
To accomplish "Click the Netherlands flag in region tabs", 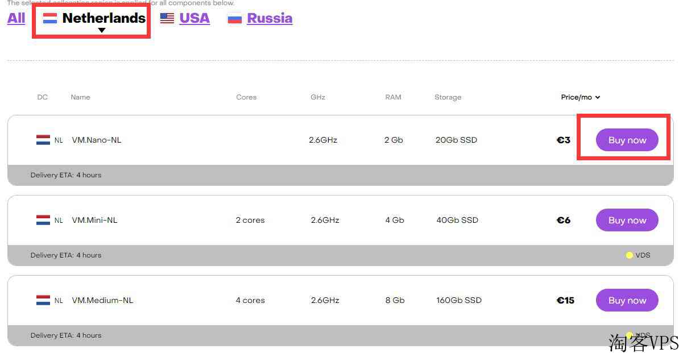I will [50, 18].
